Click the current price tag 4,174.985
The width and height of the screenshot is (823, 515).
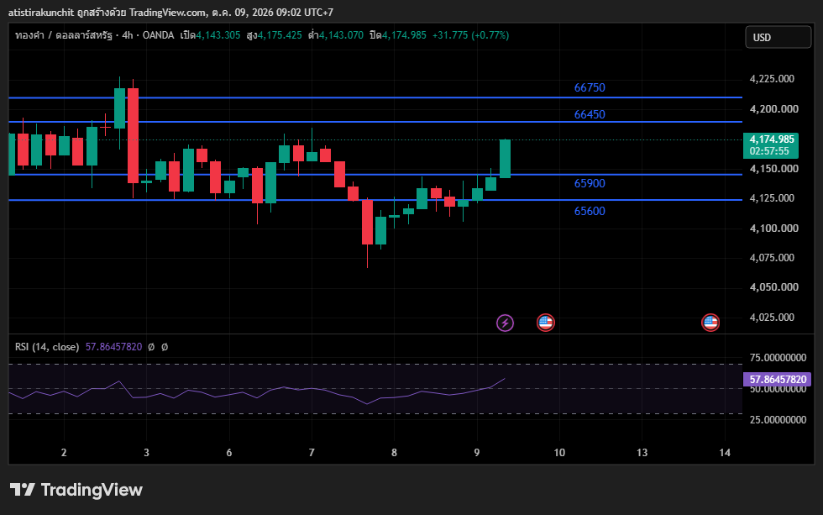pos(772,139)
